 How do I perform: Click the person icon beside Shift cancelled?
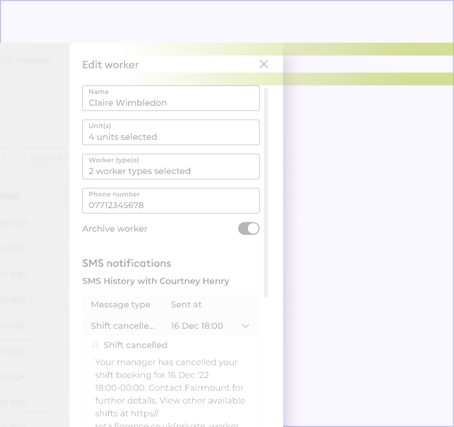point(95,345)
